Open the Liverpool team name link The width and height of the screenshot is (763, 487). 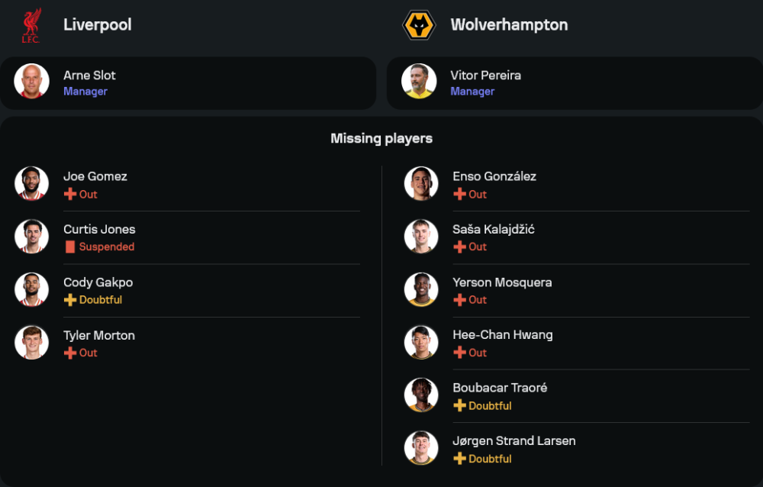click(x=97, y=25)
